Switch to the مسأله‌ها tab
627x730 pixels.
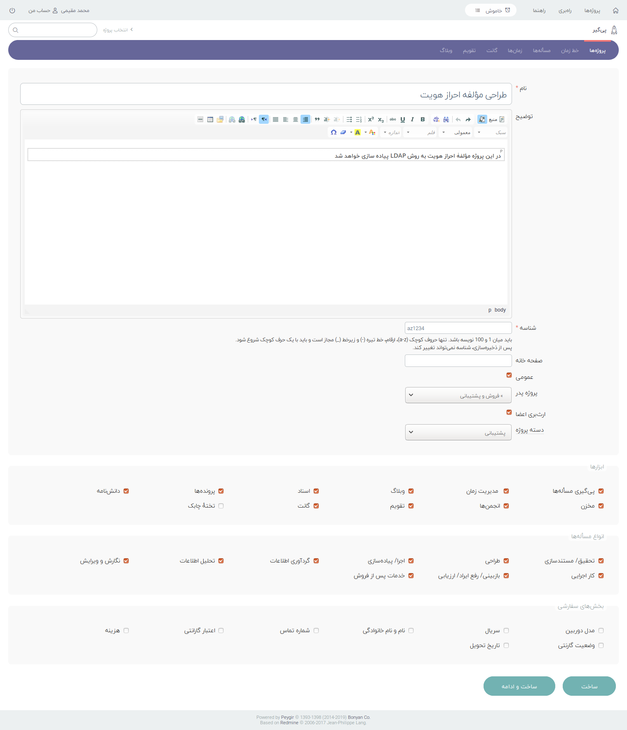tap(542, 50)
